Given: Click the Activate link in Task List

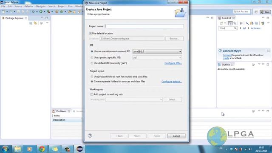Looking at the screenshot, I should (x=256, y=28).
